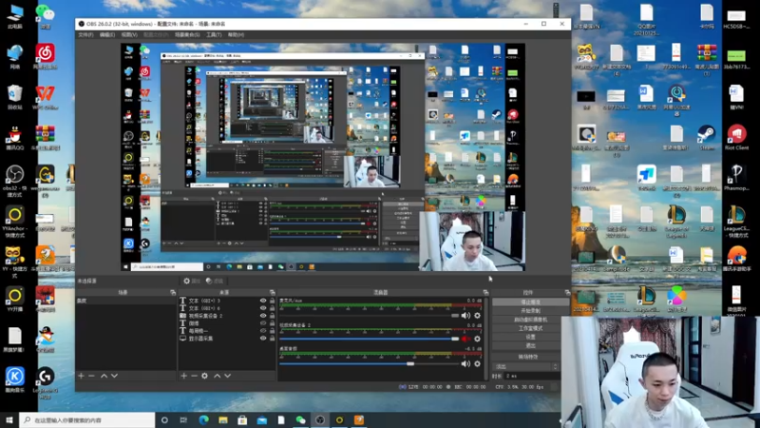Screen dimensions: 760x428
Task: Hide the 视频采集设备 2 source
Action: click(x=263, y=316)
